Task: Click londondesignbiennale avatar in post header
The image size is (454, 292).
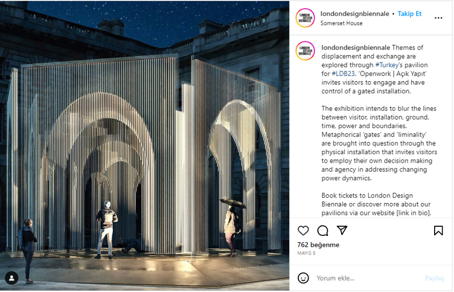Action: click(305, 18)
